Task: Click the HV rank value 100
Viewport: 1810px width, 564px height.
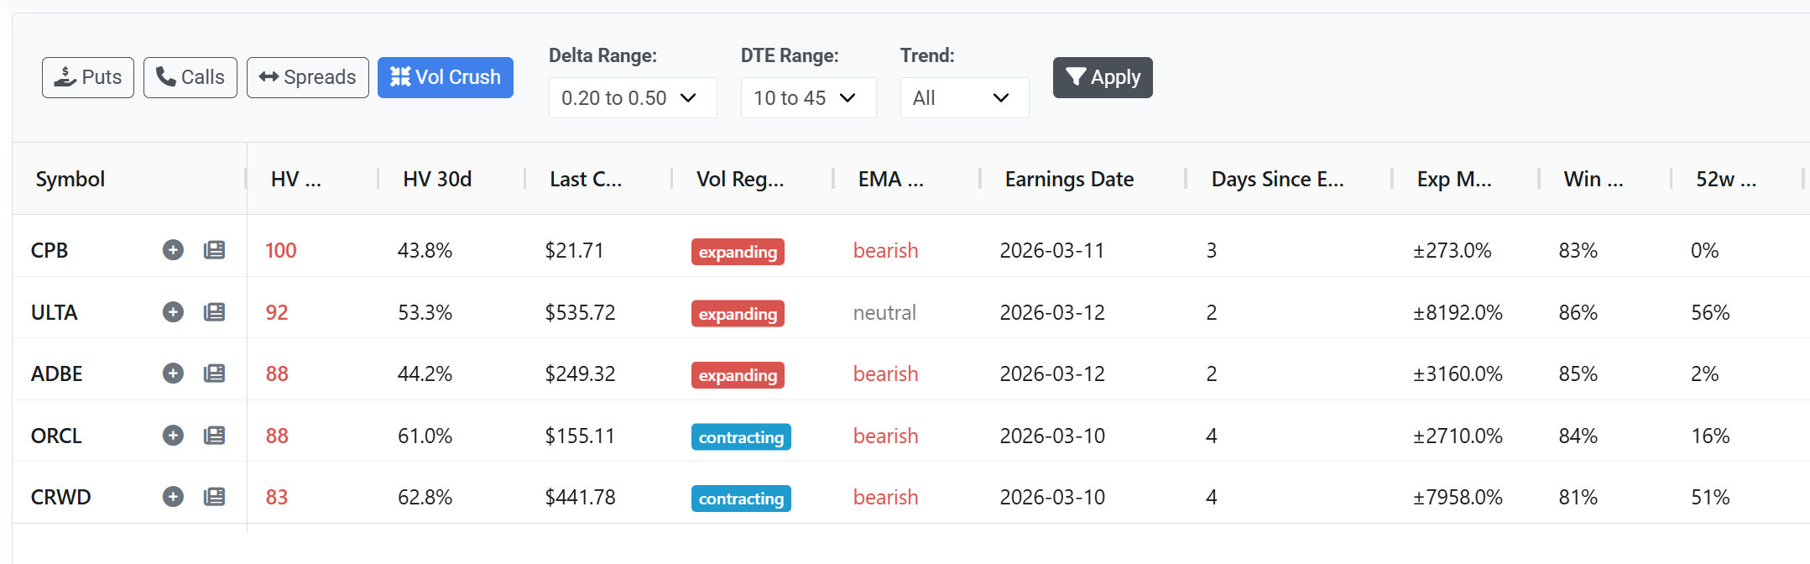Action: pos(281,250)
